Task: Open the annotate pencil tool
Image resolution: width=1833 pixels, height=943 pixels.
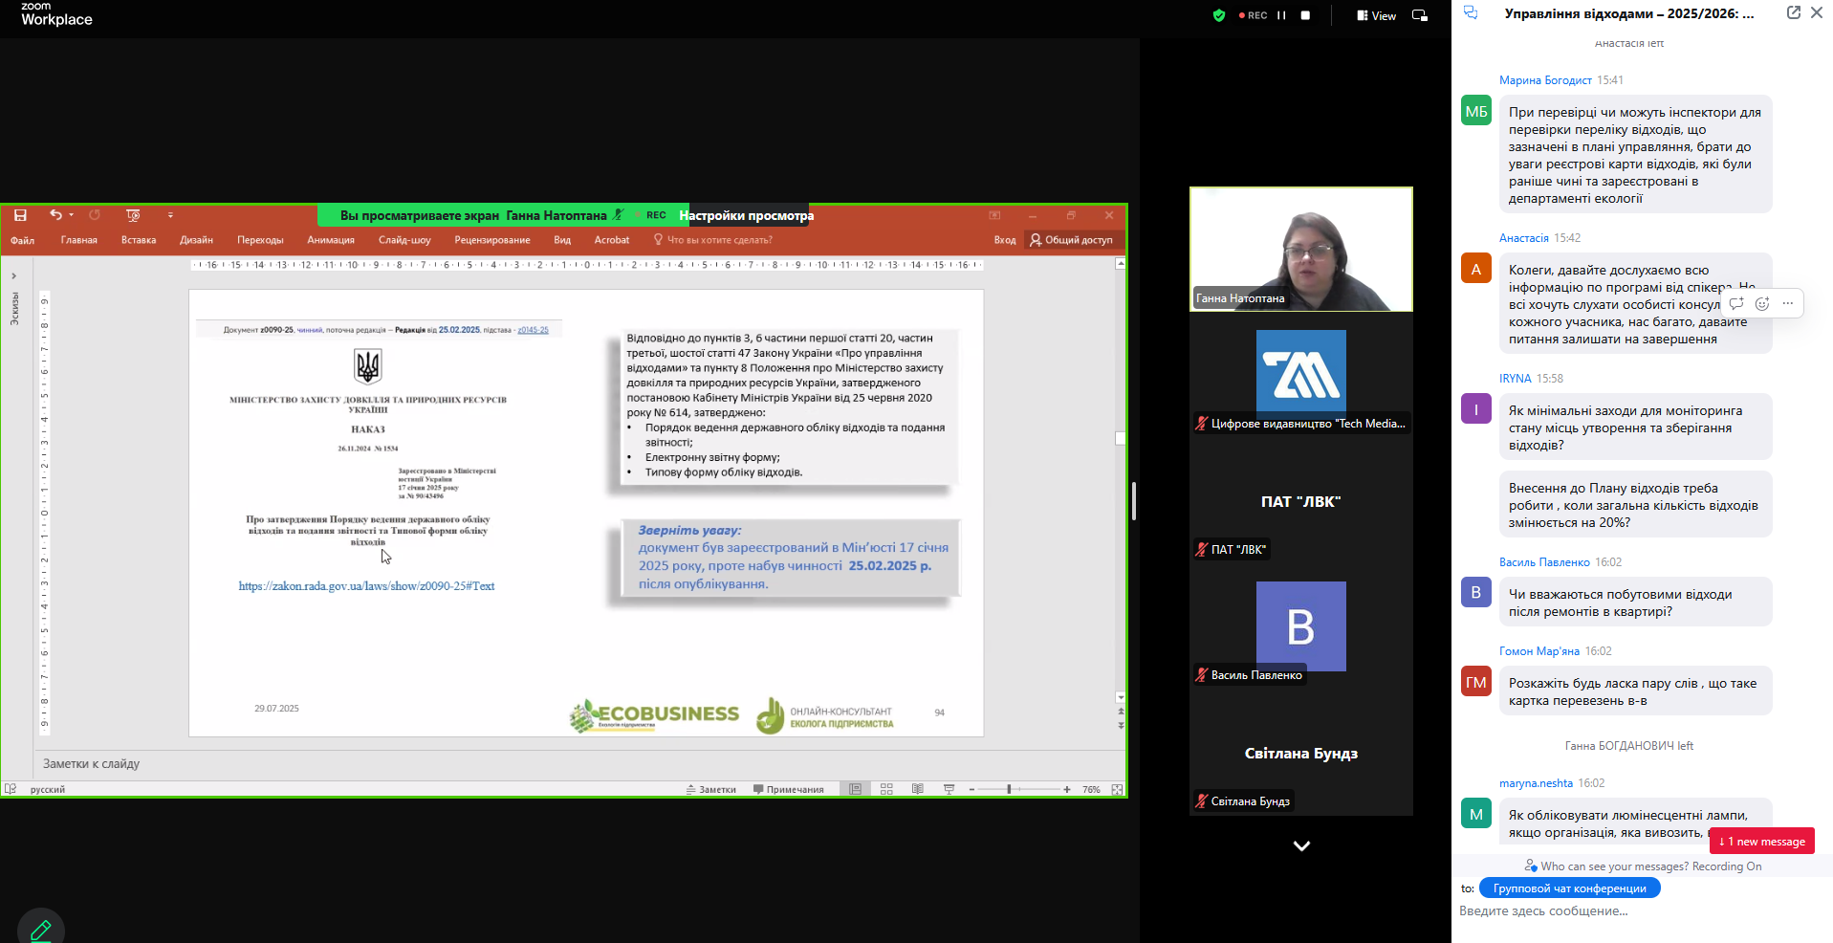Action: (x=40, y=929)
